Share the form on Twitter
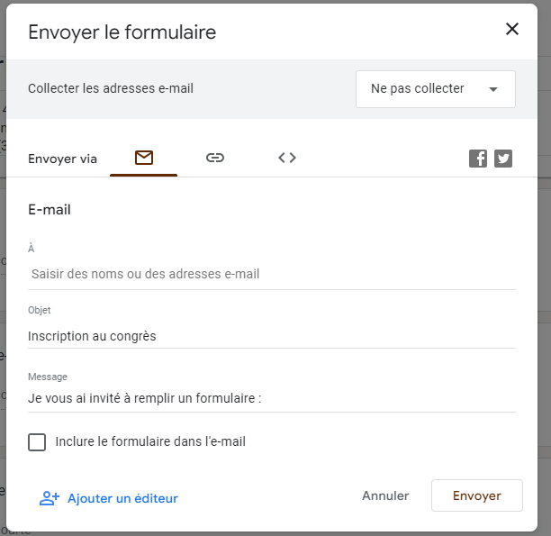Image resolution: width=551 pixels, height=536 pixels. [x=503, y=159]
